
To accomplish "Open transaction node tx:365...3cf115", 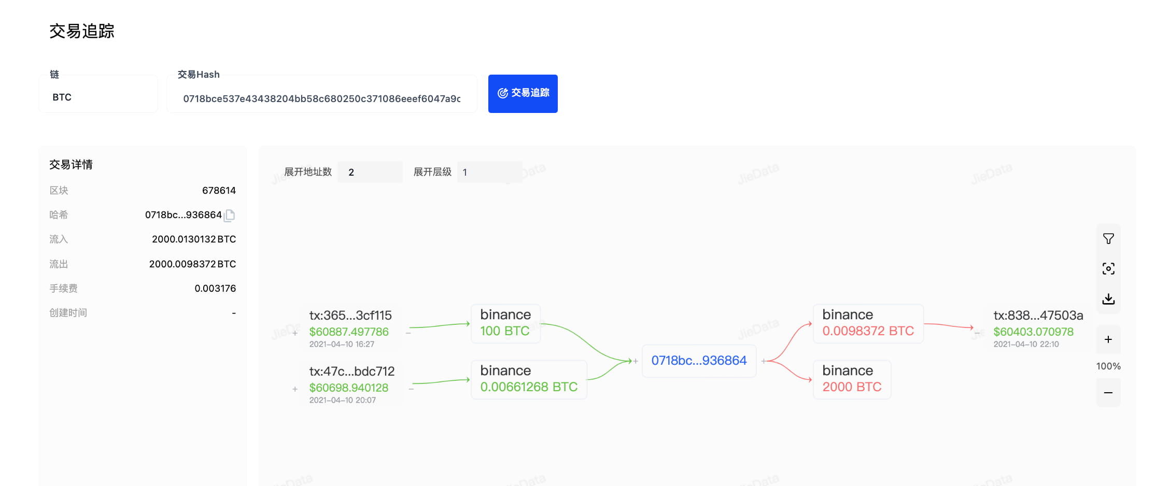I will [x=350, y=316].
